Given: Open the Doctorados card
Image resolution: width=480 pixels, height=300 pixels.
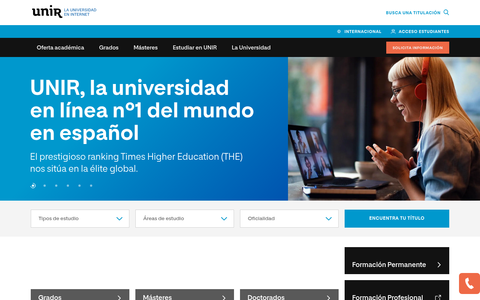Looking at the screenshot, I should tap(289, 295).
